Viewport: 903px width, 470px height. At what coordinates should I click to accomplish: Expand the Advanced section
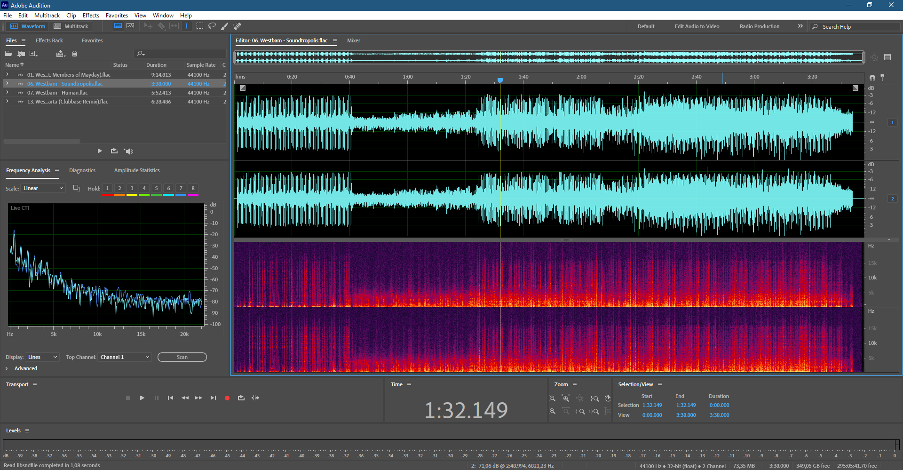(x=7, y=368)
